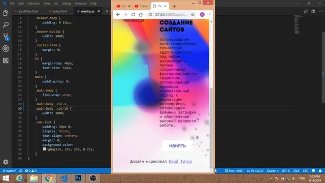Screen dimensions: 325x183
Task: Change line endings via CRLF indicator
Action: point(296,171)
